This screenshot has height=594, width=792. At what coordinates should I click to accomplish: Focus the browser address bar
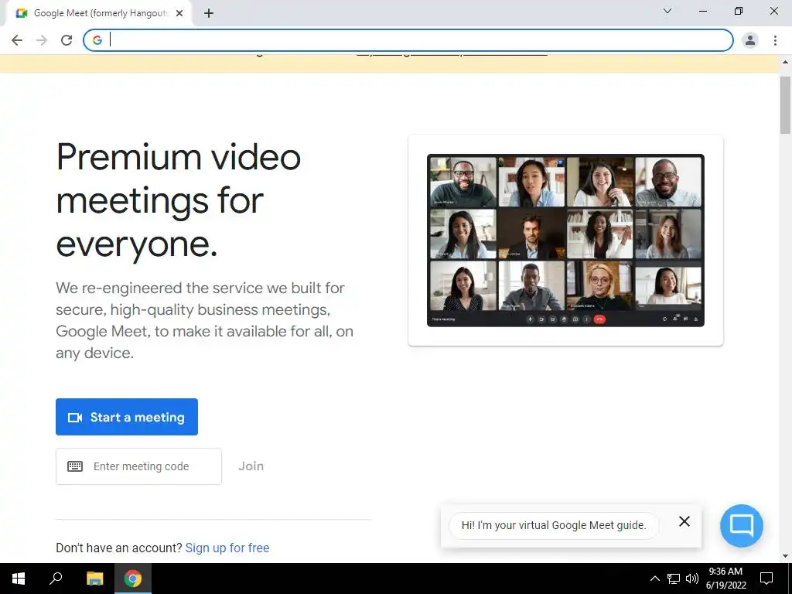(x=408, y=40)
